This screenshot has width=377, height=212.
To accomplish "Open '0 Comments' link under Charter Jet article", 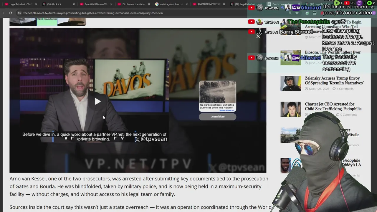I will pos(349,115).
